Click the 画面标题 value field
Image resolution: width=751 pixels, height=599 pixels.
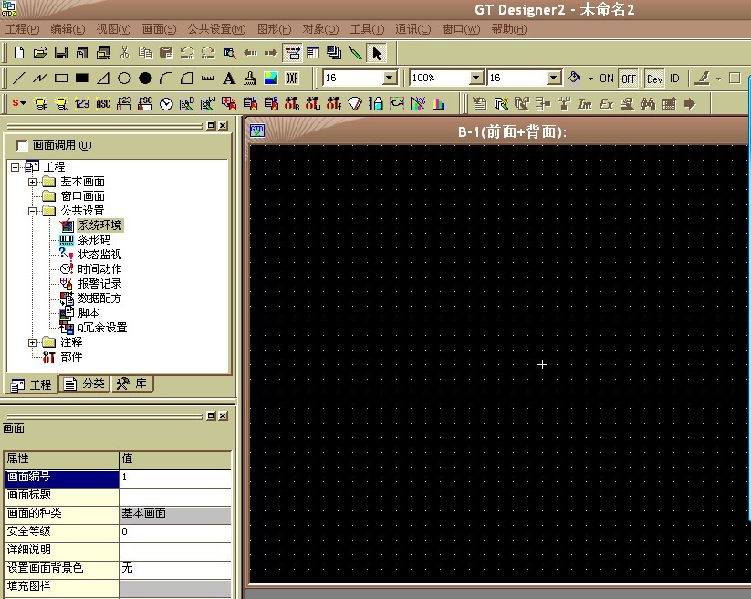point(174,495)
